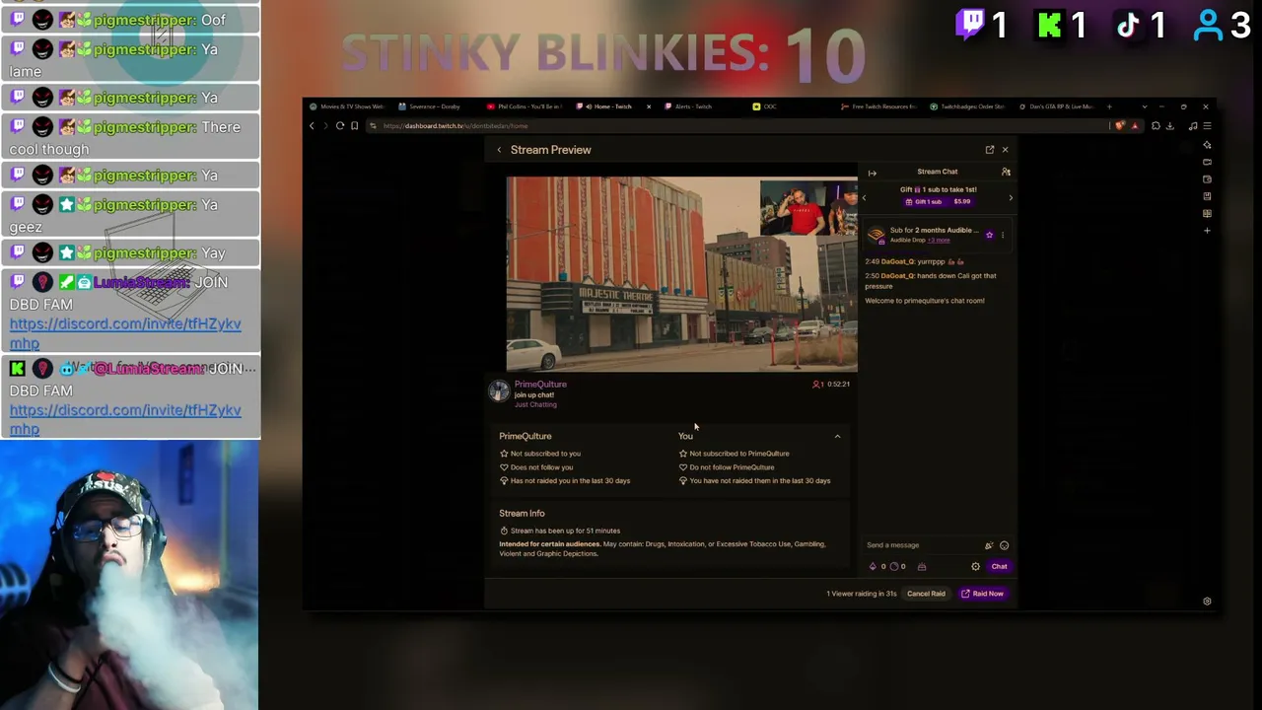Pop out the Stream Preview in new window
The height and width of the screenshot is (710, 1262).
click(x=990, y=150)
